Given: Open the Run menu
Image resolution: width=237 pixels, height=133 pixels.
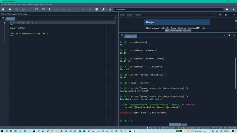Looking at the screenshot, I should pos(20,5).
